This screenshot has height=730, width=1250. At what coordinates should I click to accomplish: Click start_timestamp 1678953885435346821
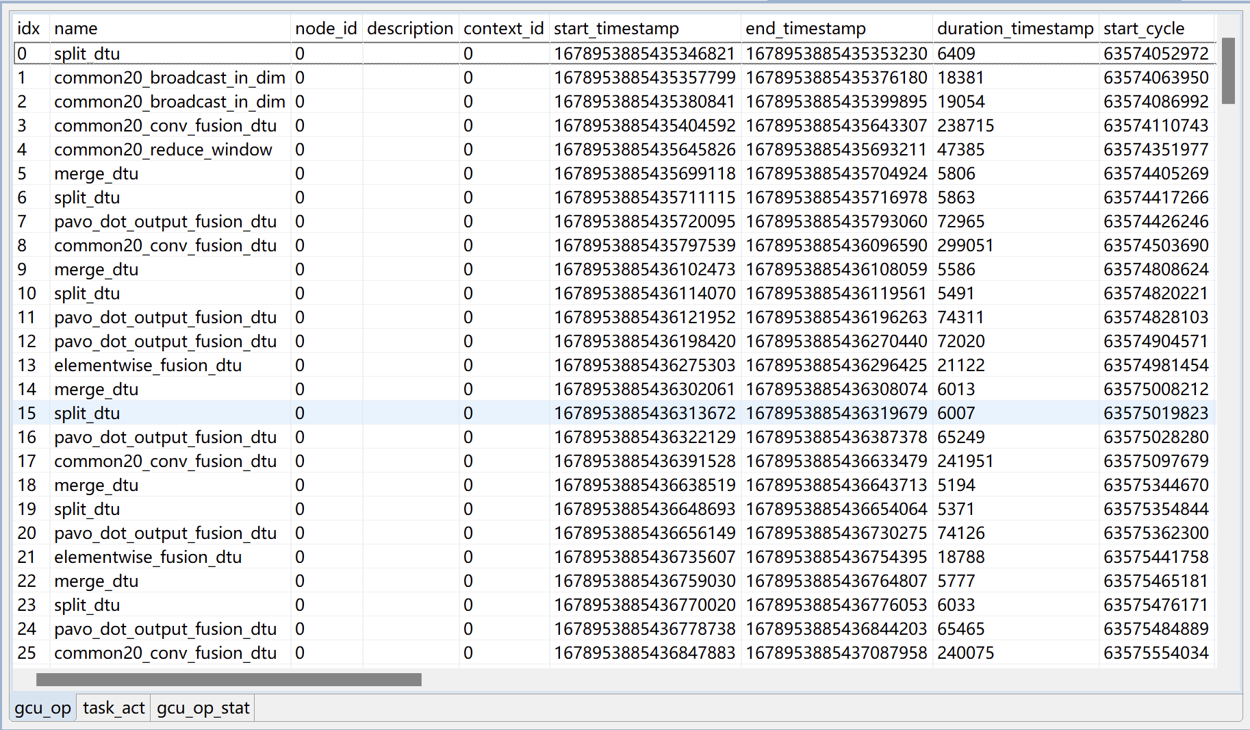tap(644, 53)
